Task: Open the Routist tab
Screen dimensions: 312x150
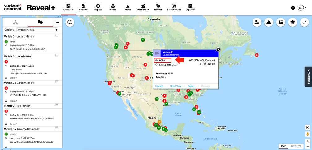Action: pyautogui.click(x=158, y=7)
